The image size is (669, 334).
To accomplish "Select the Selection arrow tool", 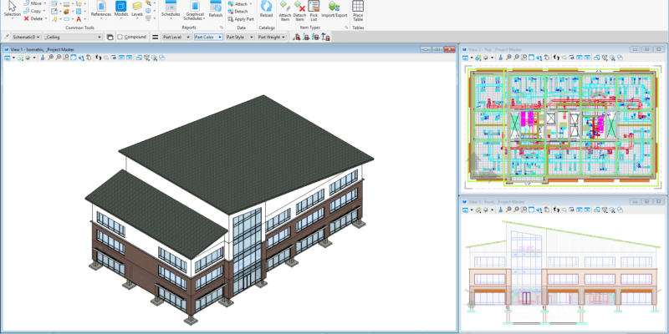I will pyautogui.click(x=13, y=9).
